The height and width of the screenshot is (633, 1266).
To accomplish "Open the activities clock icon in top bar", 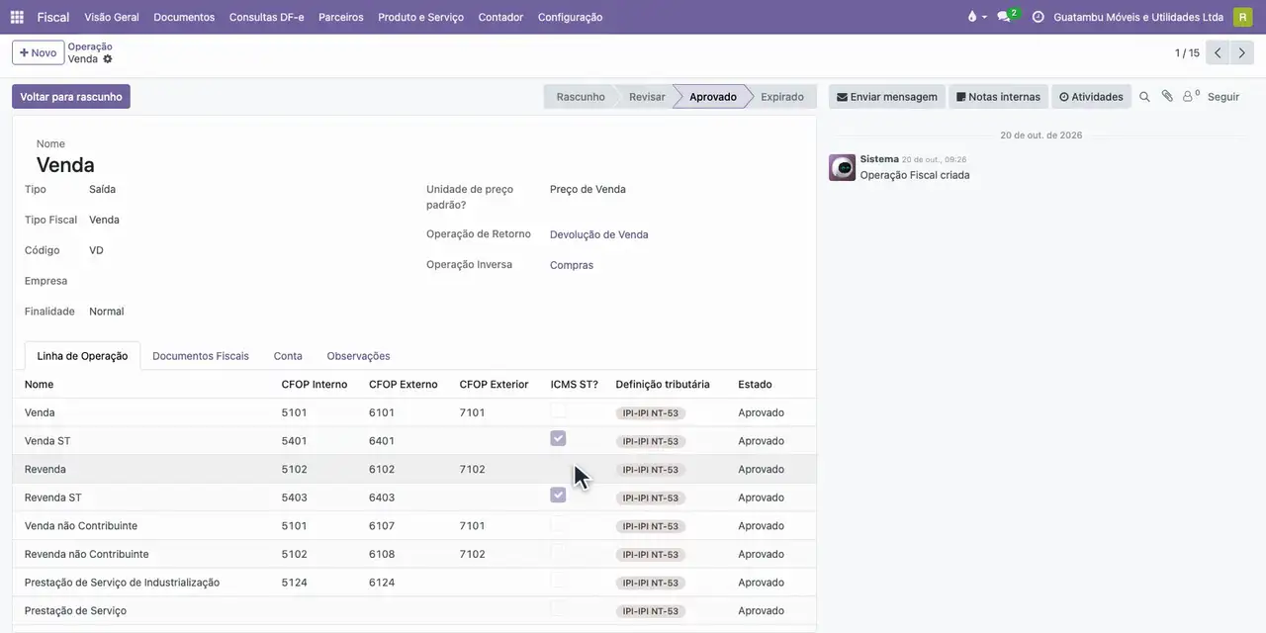I will (x=1038, y=17).
